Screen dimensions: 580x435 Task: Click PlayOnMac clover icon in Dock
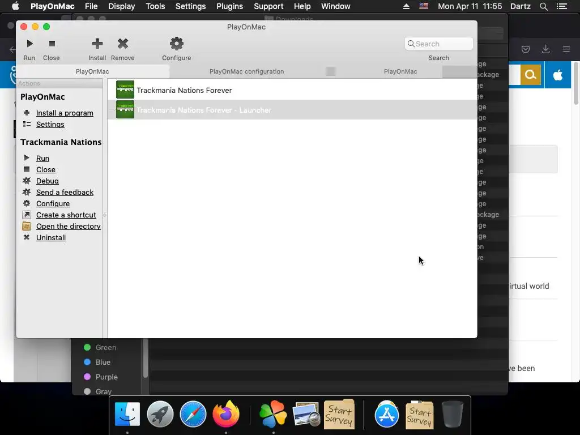point(273,414)
